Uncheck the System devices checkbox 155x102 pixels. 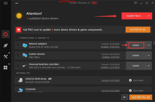pos(18,55)
